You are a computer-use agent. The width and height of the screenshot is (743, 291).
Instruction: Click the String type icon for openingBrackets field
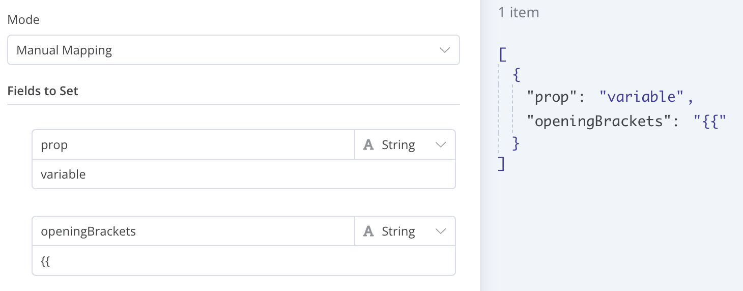click(x=368, y=231)
